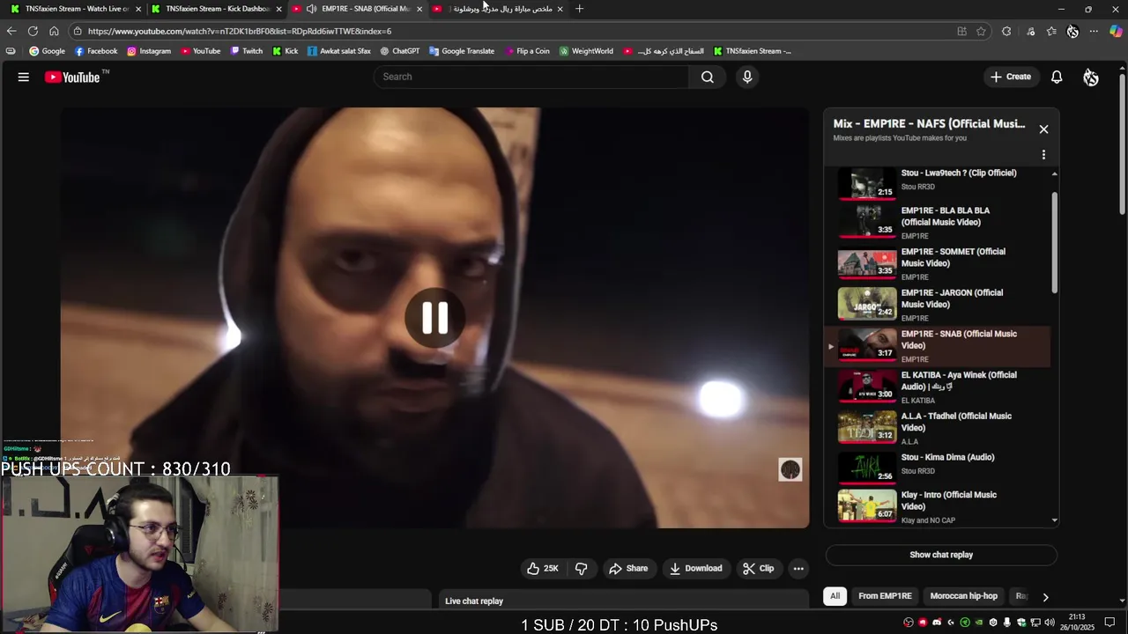Open browser settings ellipsis menu
This screenshot has height=634, width=1128.
[x=1094, y=31]
